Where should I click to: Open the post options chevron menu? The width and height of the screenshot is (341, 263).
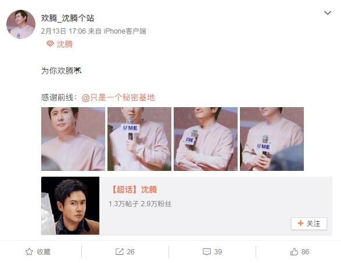(x=327, y=13)
